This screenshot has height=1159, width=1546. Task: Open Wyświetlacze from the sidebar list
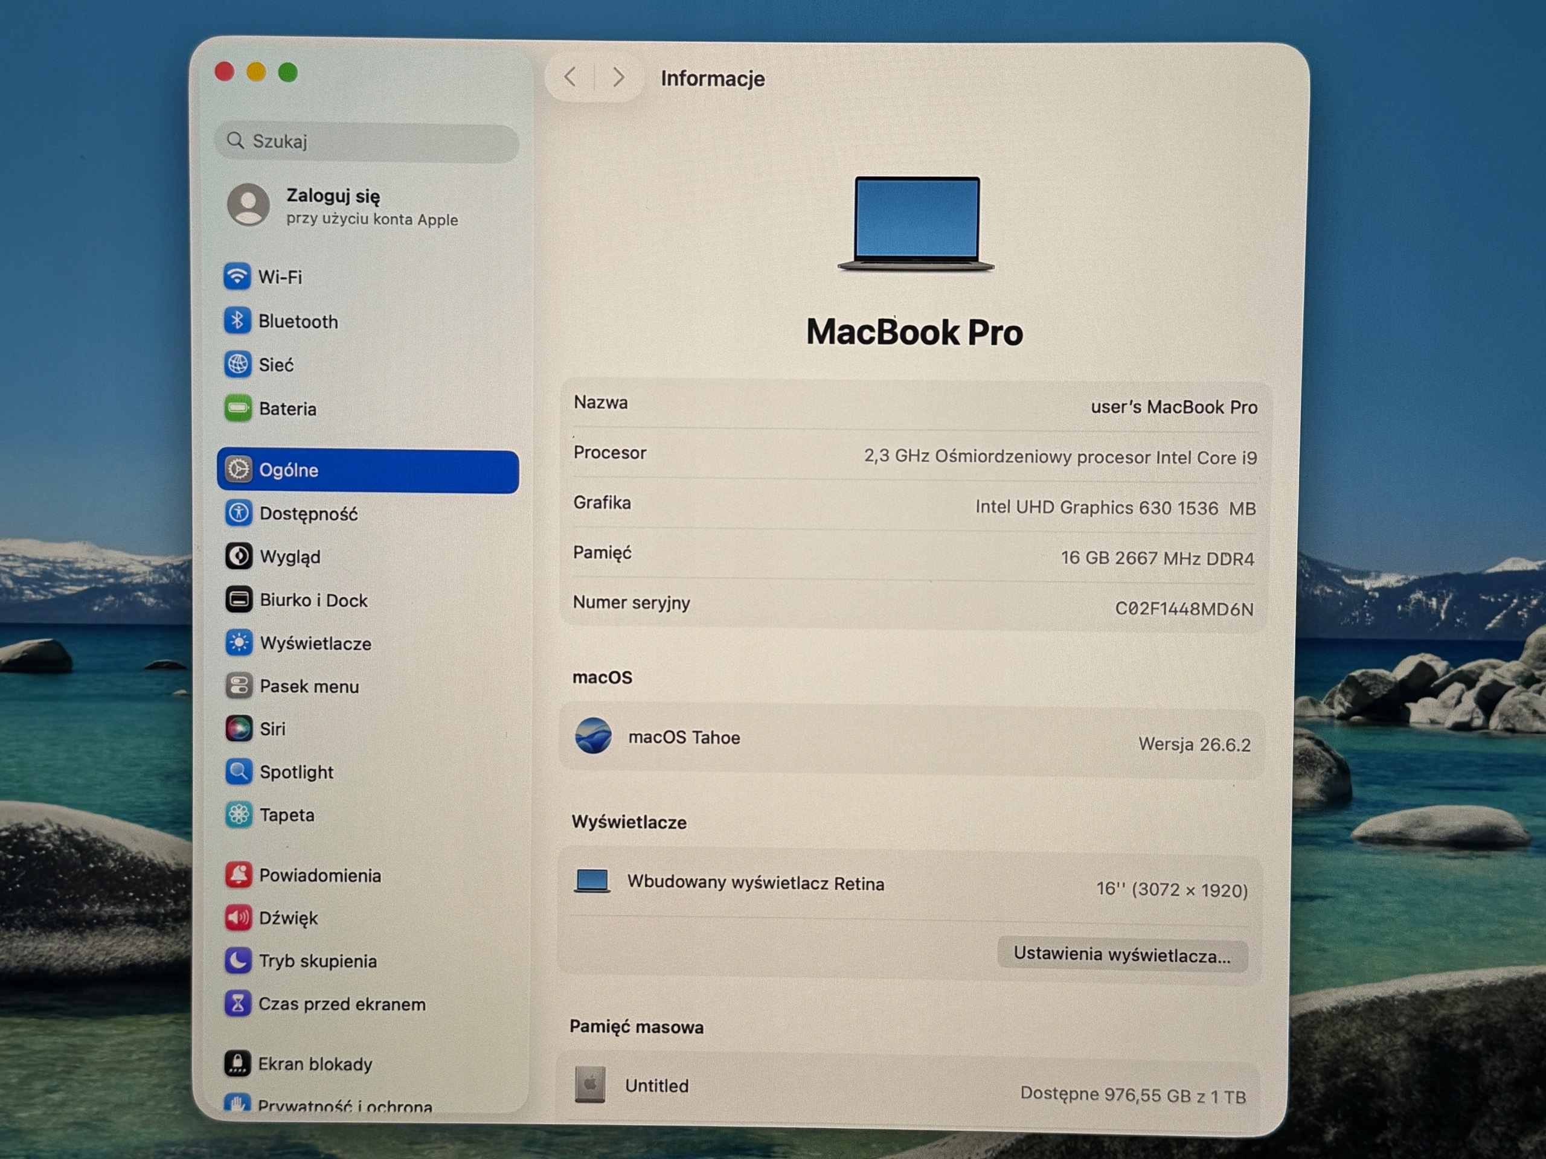pos(316,643)
